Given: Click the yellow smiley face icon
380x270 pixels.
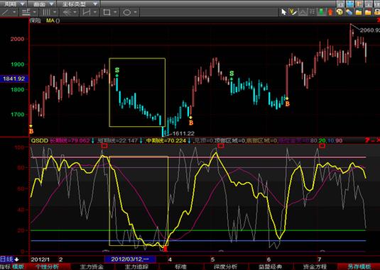Looking at the screenshot, I should 340,12.
